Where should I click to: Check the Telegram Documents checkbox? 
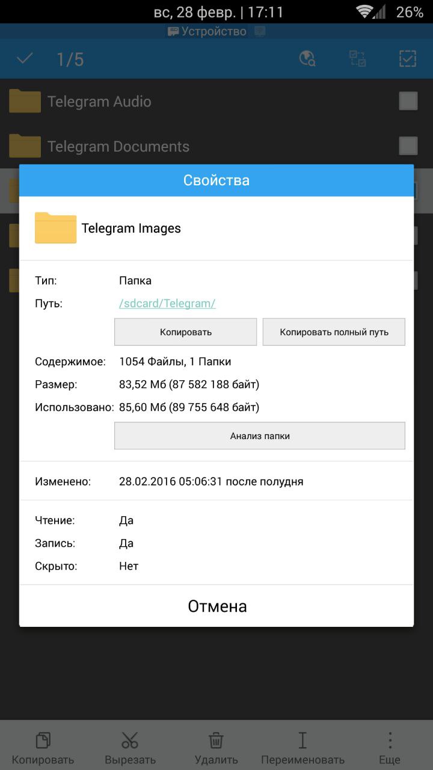coord(408,146)
